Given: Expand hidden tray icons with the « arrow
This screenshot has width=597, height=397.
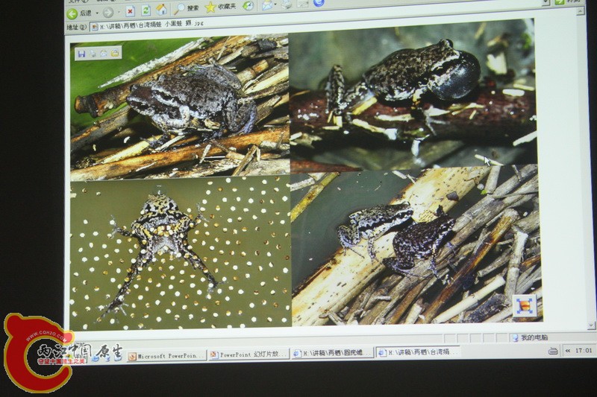Looking at the screenshot, I should click(568, 351).
